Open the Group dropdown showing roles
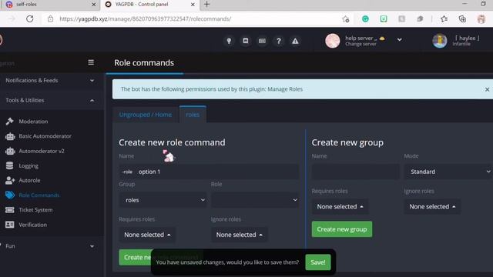Screen dimensions: 493x277 [163, 200]
